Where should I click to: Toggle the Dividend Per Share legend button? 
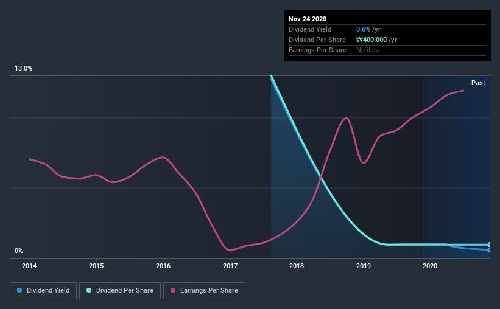[x=120, y=291]
